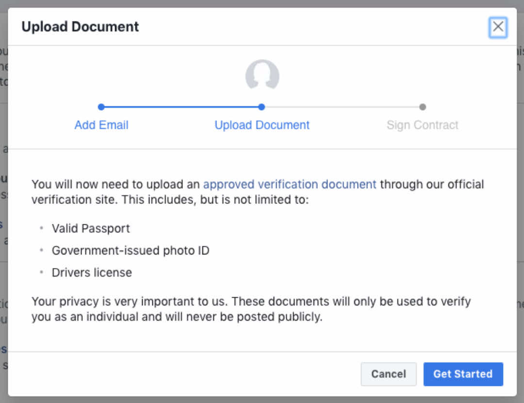Click the Valid Passport list item
The height and width of the screenshot is (403, 524).
(91, 228)
